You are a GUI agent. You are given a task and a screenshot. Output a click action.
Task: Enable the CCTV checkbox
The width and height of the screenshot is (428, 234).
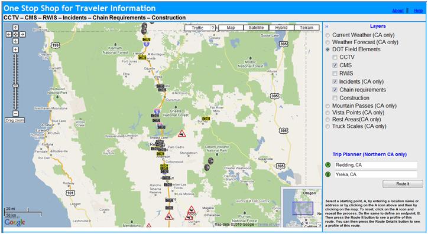pyautogui.click(x=335, y=57)
